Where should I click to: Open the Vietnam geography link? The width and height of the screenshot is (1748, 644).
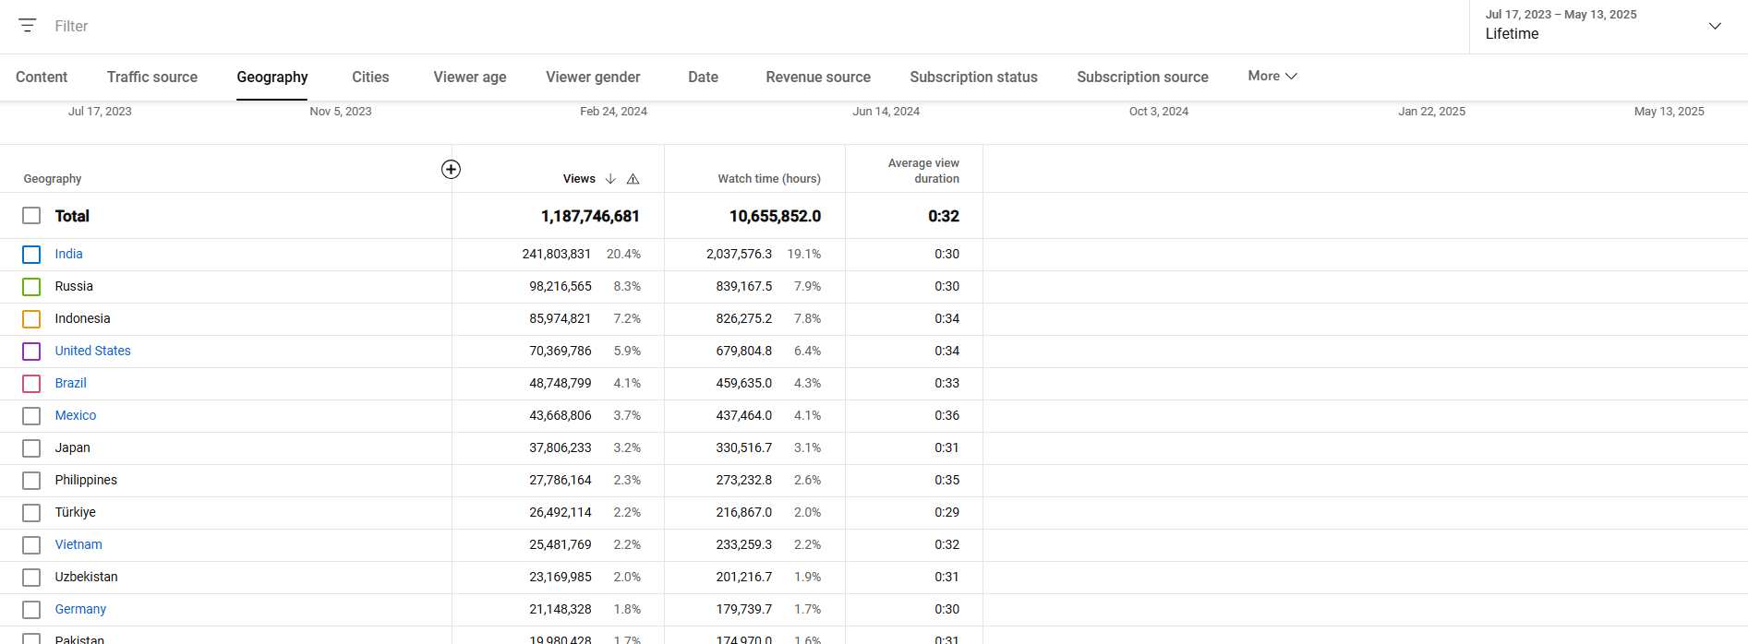pos(78,544)
